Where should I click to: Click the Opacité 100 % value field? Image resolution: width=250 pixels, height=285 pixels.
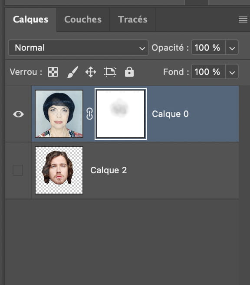point(208,48)
